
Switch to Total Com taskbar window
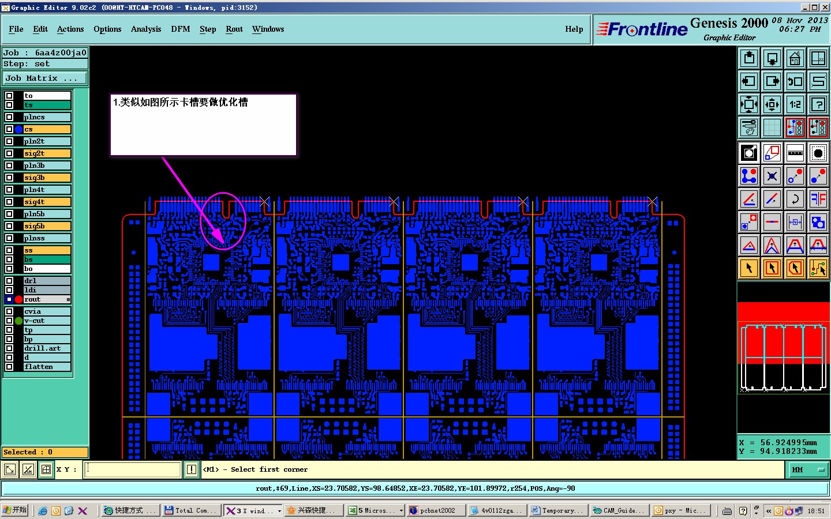click(x=190, y=511)
